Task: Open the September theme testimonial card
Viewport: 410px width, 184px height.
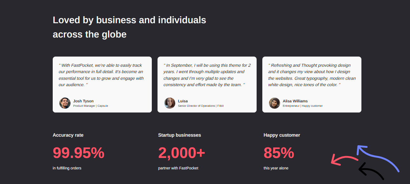Action: [207, 85]
